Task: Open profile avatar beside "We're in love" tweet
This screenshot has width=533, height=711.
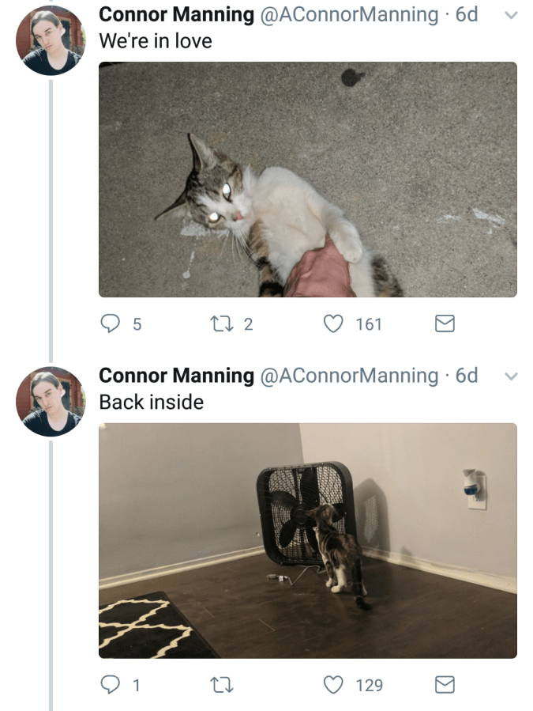Action: tap(50, 40)
